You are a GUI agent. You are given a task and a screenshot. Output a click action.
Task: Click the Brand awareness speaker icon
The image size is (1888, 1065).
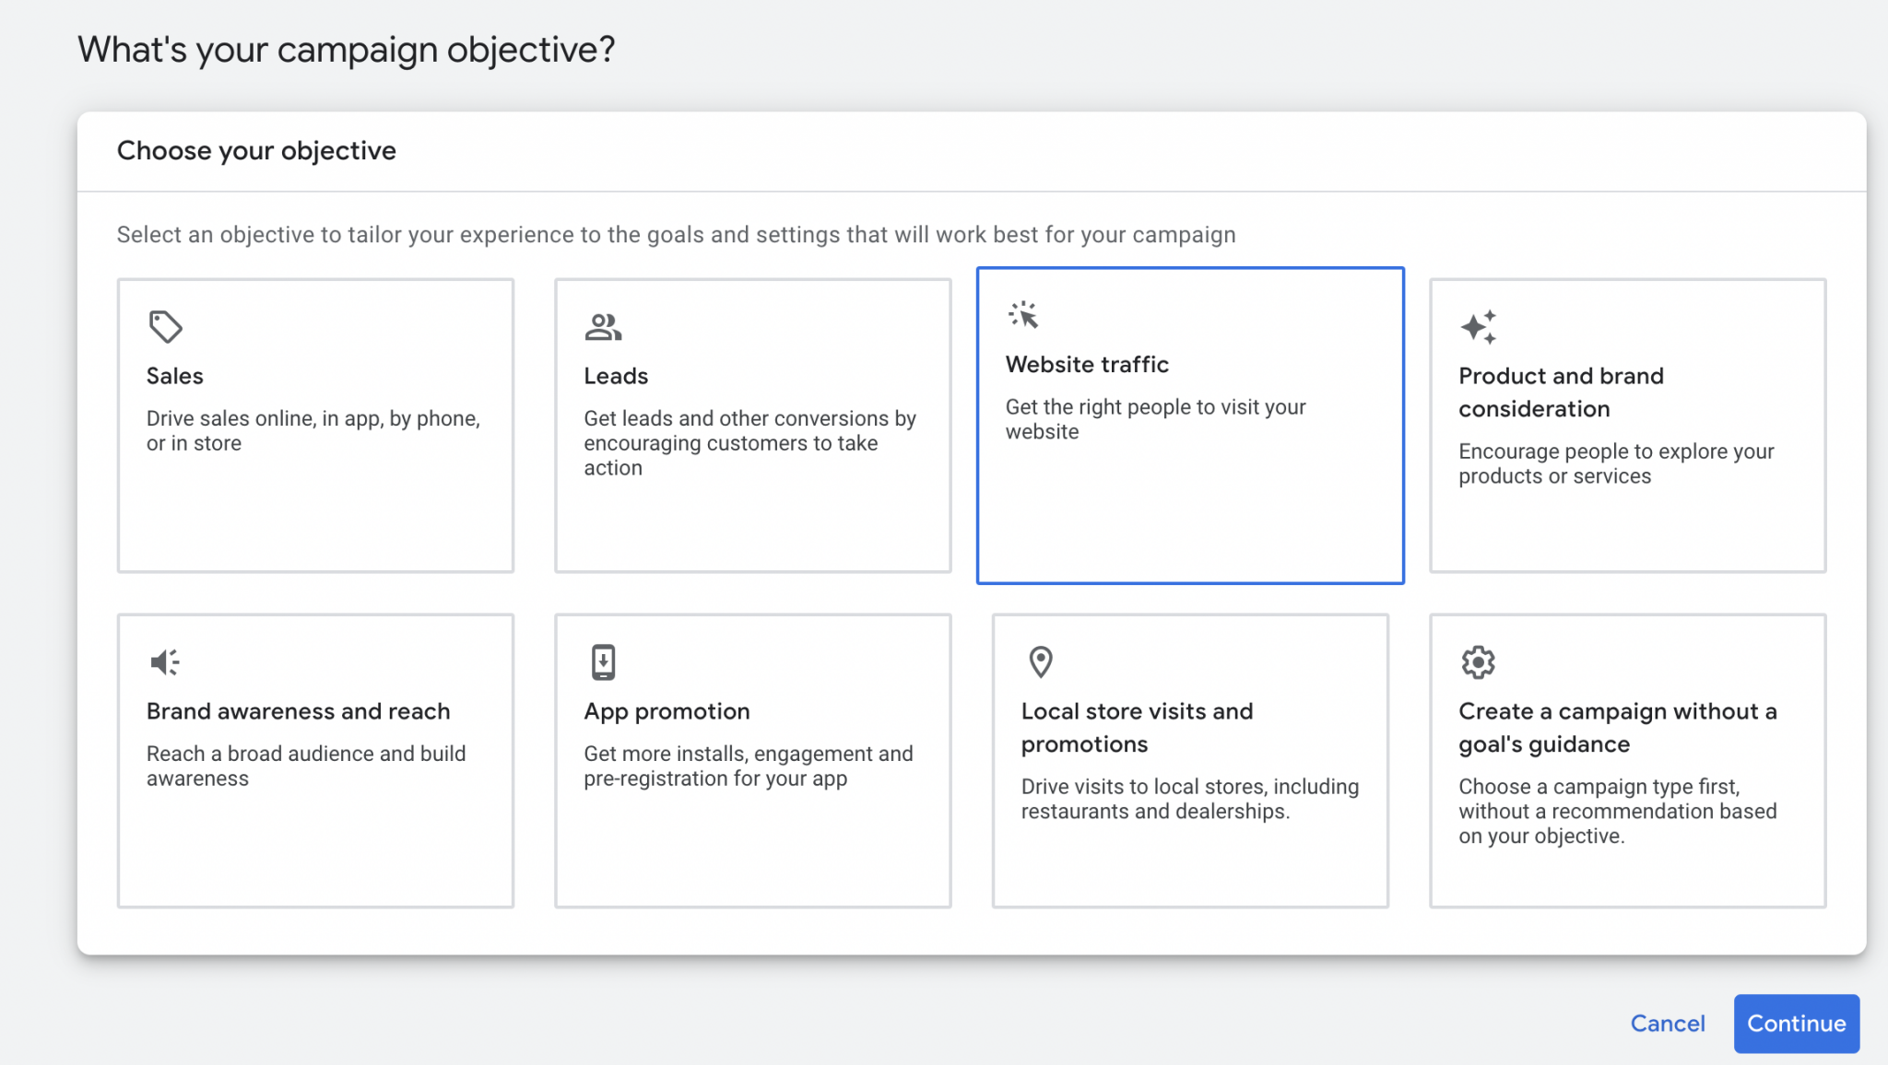click(162, 661)
